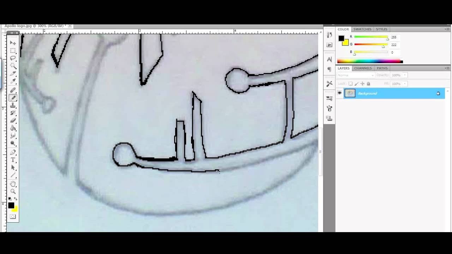Select the Eraser tool
Screen dimensions: 452x254
(13, 121)
